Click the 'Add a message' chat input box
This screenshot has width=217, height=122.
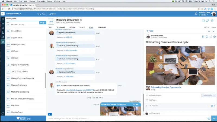tap(127, 118)
